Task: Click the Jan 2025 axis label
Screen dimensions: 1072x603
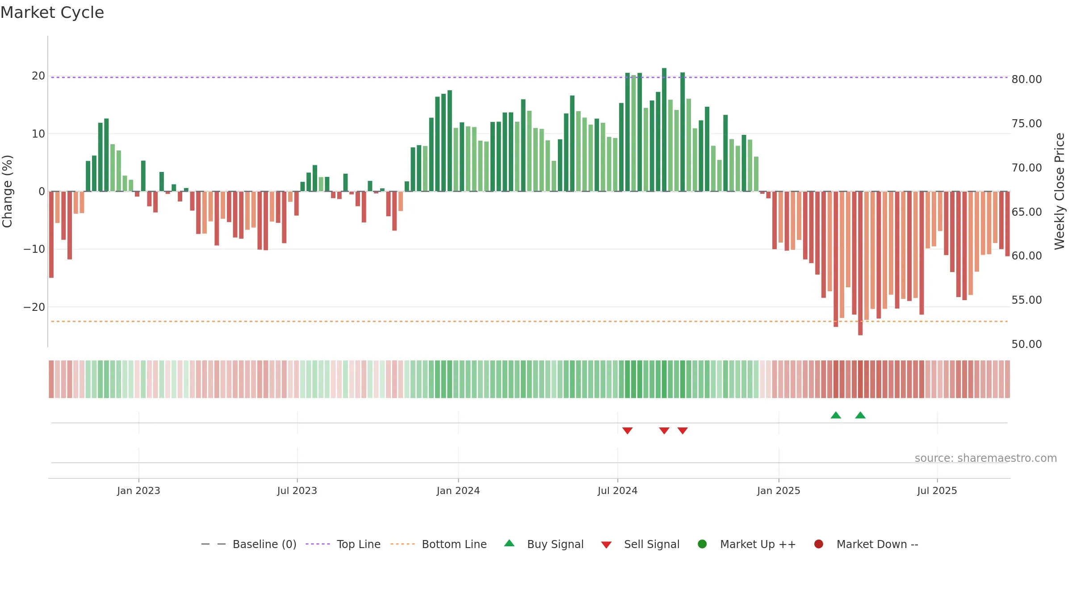Action: pos(779,491)
